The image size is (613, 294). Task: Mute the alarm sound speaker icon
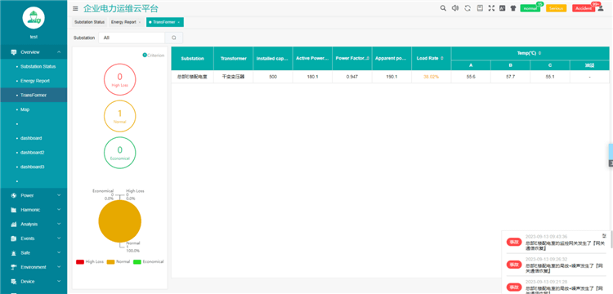[x=455, y=8]
